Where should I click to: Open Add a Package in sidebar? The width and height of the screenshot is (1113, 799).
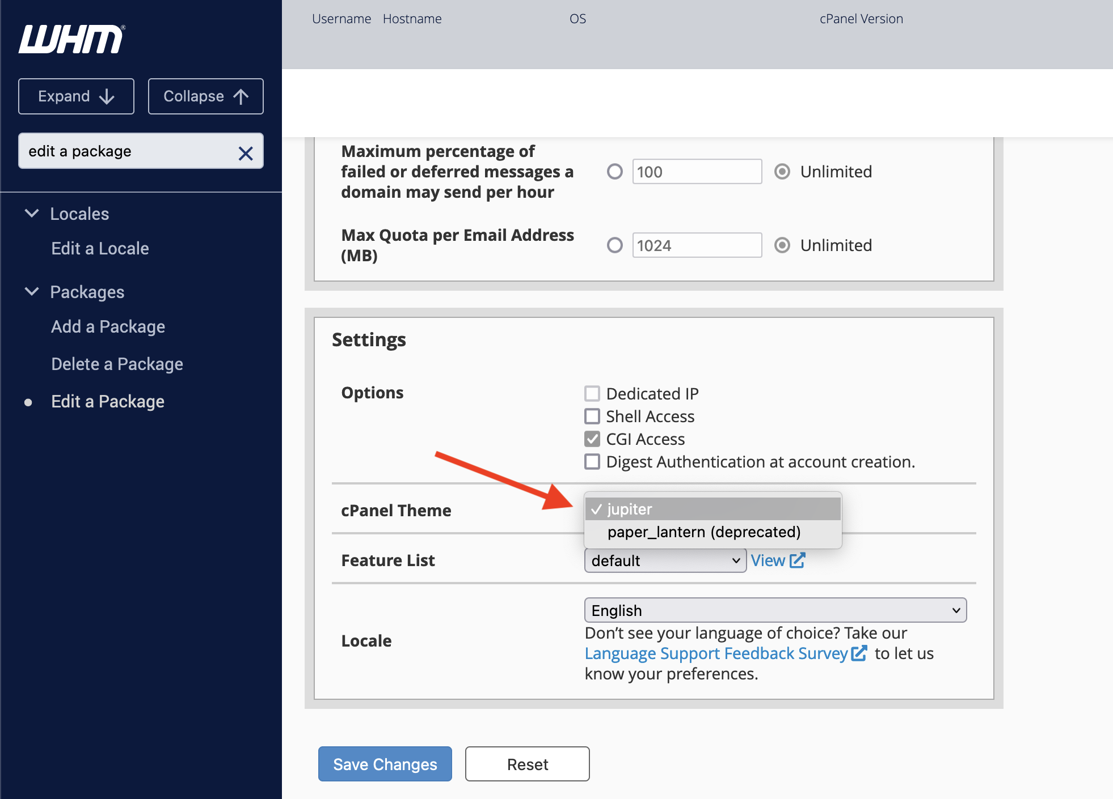108,326
